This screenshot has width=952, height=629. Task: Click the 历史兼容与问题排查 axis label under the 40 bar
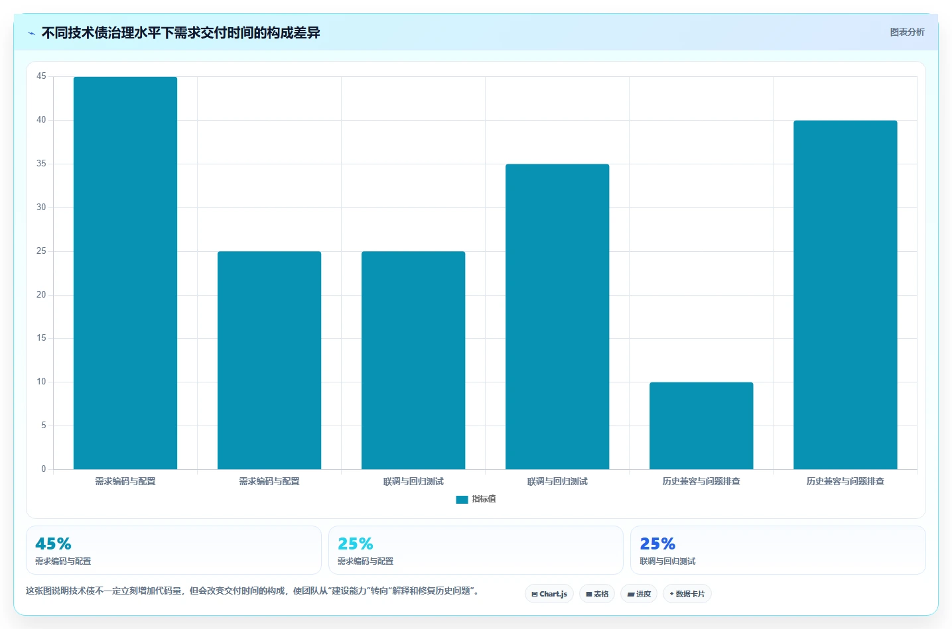[845, 481]
